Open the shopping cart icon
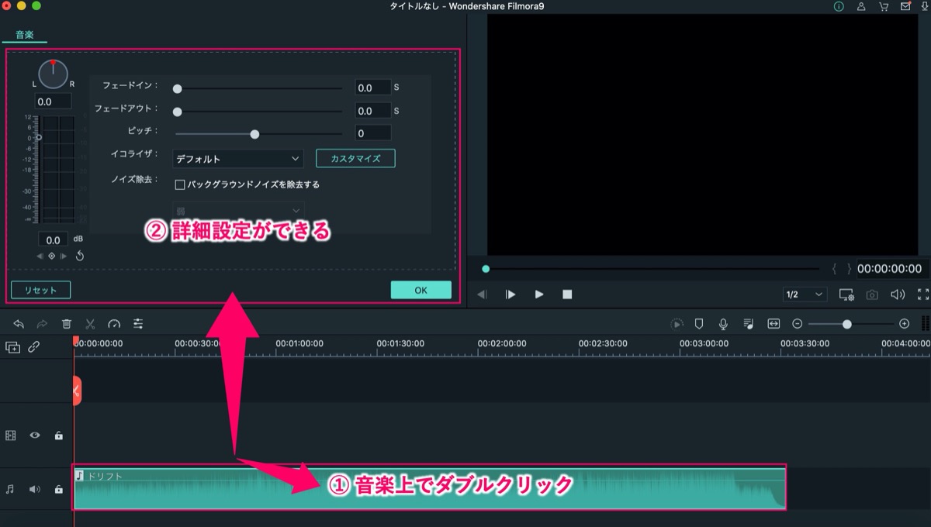 click(883, 6)
